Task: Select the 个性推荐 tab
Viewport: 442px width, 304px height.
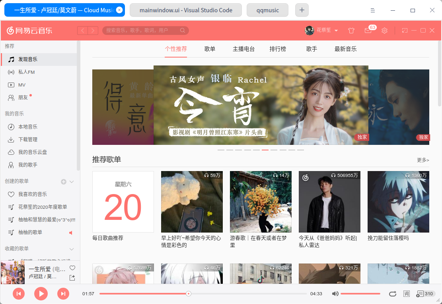Action: 176,49
